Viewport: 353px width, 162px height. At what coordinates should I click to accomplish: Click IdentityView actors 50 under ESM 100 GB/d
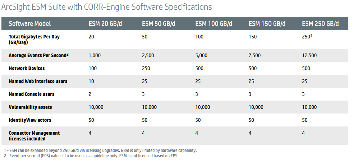(x=198, y=120)
